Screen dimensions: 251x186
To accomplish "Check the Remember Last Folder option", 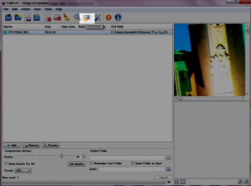I will tap(91, 163).
